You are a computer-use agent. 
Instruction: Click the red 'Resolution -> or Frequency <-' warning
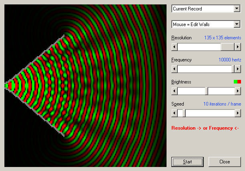coord(205,128)
